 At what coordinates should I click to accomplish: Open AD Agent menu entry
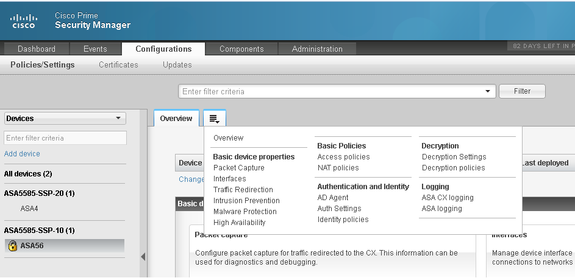tap(333, 198)
